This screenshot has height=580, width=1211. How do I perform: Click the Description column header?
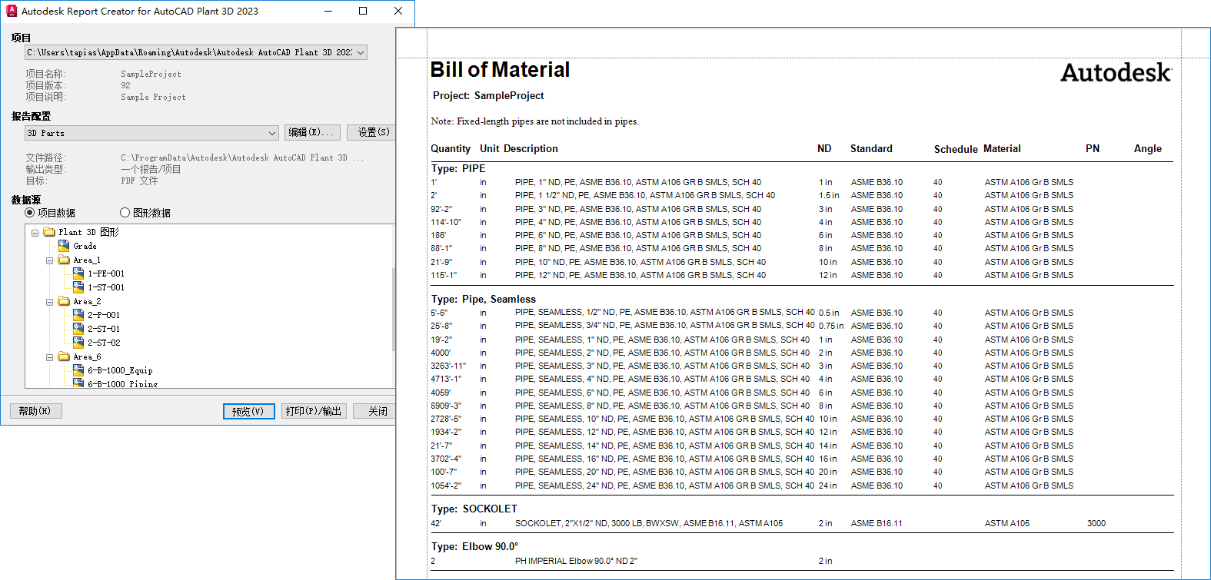coord(531,148)
